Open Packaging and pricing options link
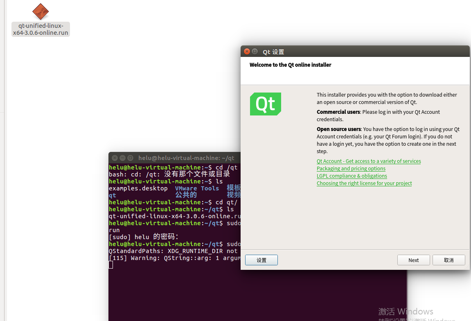The width and height of the screenshot is (471, 321). tap(351, 169)
